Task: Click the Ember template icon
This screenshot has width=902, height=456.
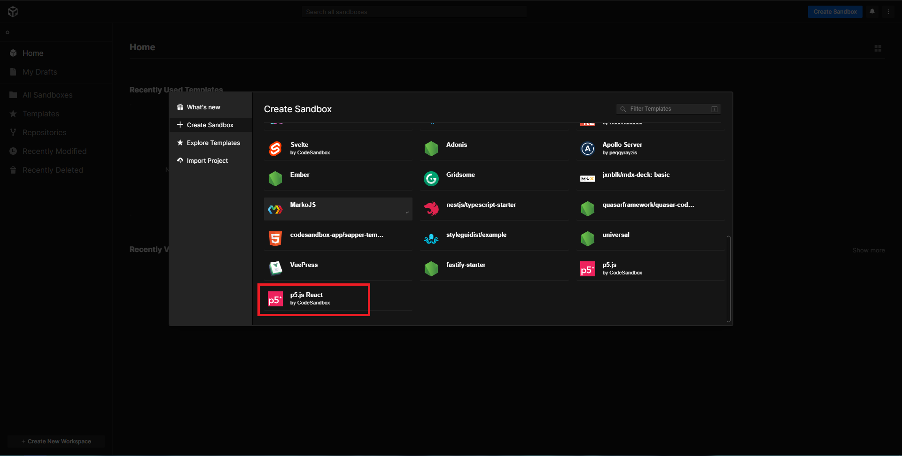Action: tap(275, 179)
